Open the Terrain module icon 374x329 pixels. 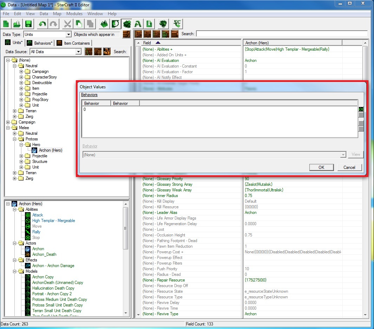[x=104, y=24]
